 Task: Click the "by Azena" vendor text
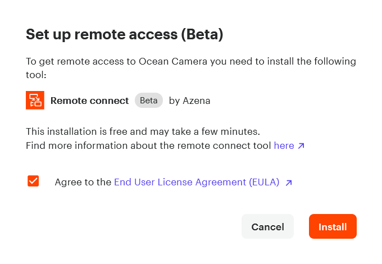(x=189, y=101)
